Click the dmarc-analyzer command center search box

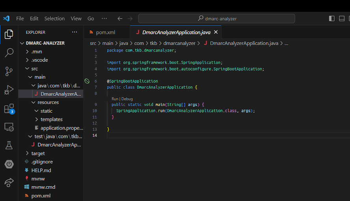point(216,19)
